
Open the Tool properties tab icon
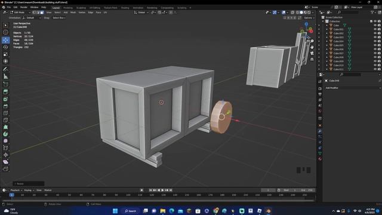(x=320, y=81)
